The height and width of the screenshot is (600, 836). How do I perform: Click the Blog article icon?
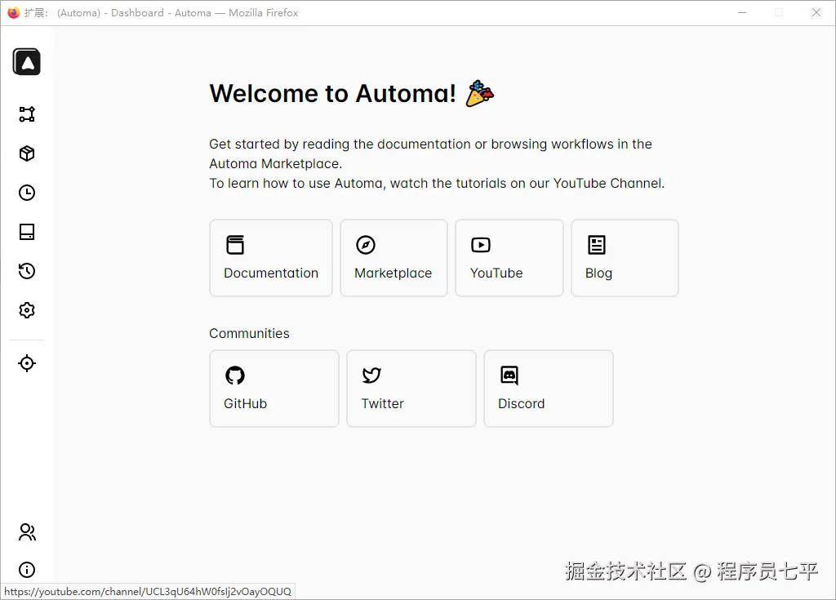pyautogui.click(x=597, y=245)
